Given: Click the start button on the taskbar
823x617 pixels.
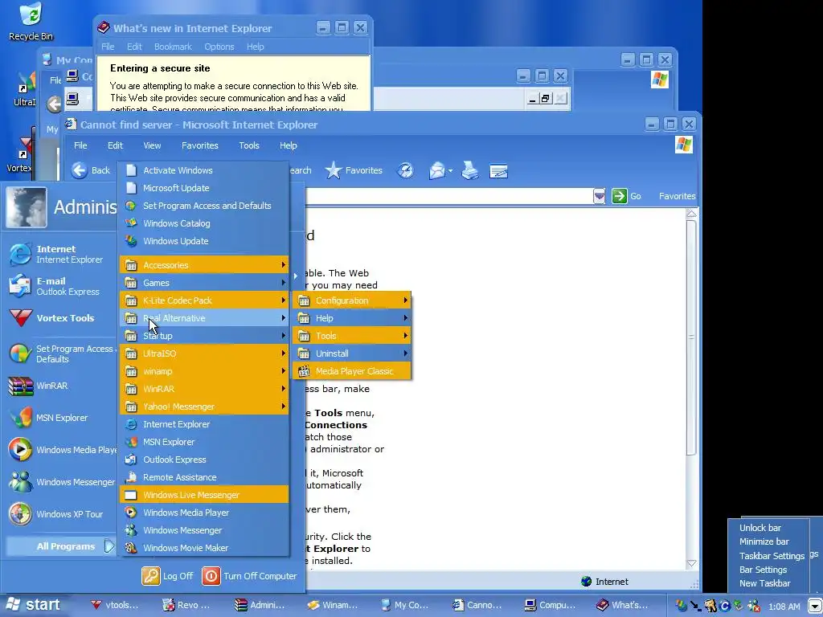Looking at the screenshot, I should coord(33,604).
